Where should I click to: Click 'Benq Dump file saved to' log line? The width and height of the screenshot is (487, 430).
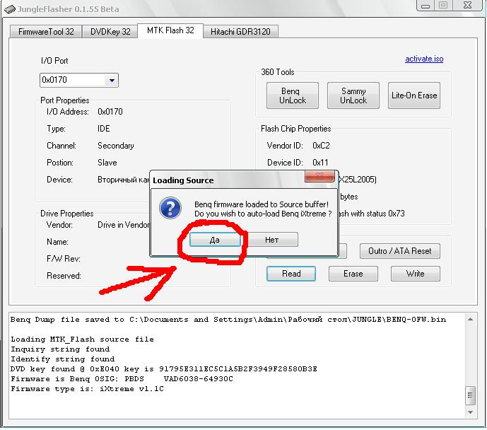[x=228, y=320]
